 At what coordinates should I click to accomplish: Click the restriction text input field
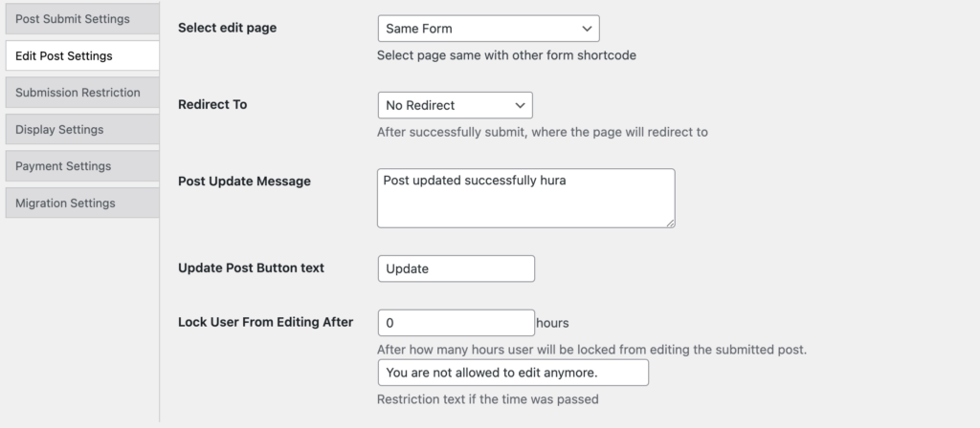[513, 373]
